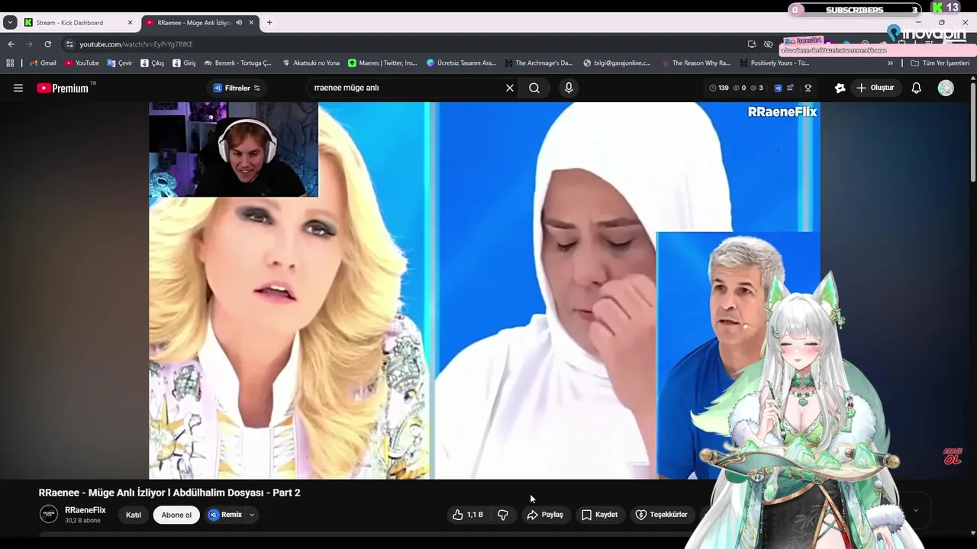Open the list icon beside trophy
This screenshot has width=977, height=549.
click(x=791, y=88)
